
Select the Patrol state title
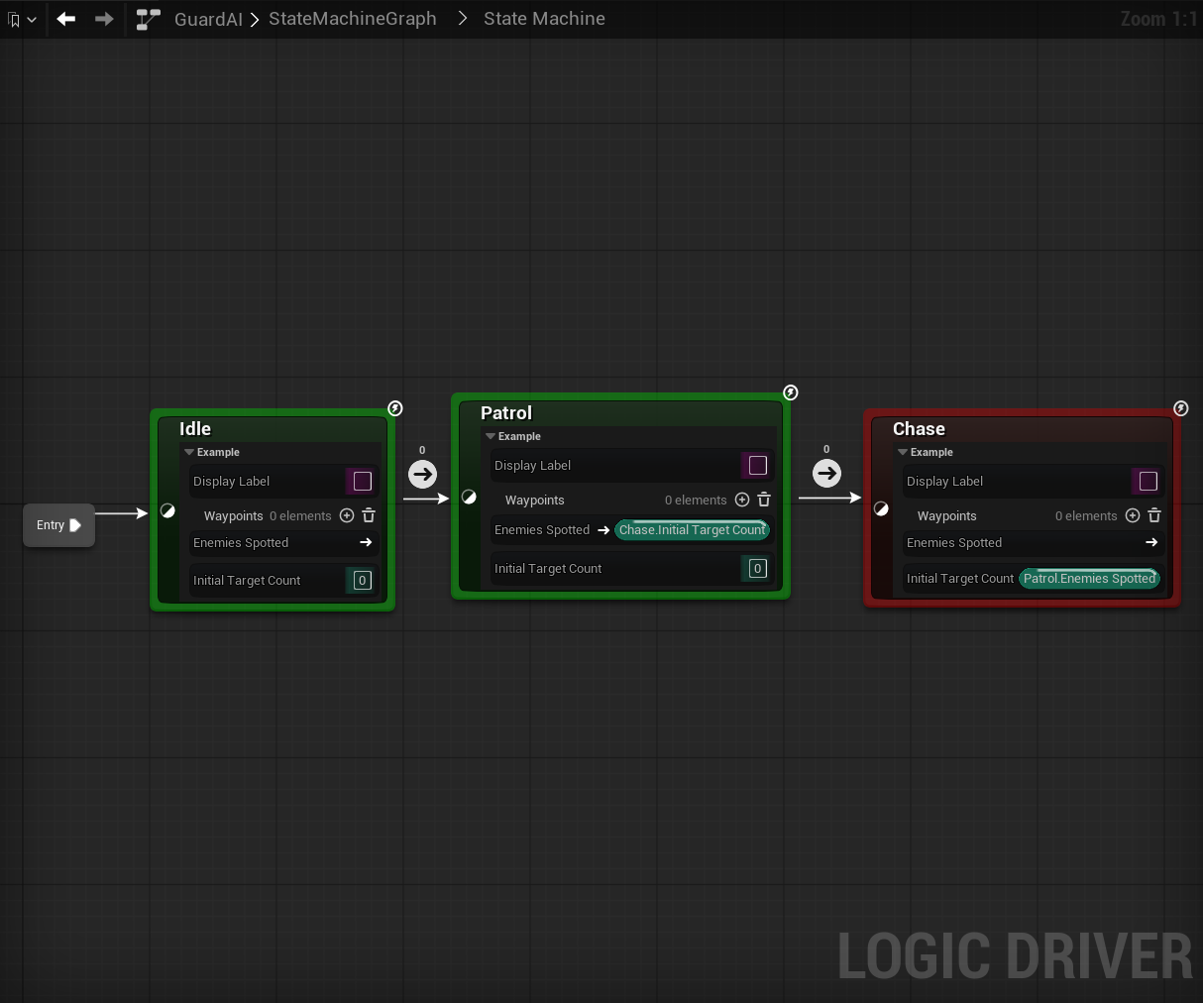tap(506, 413)
